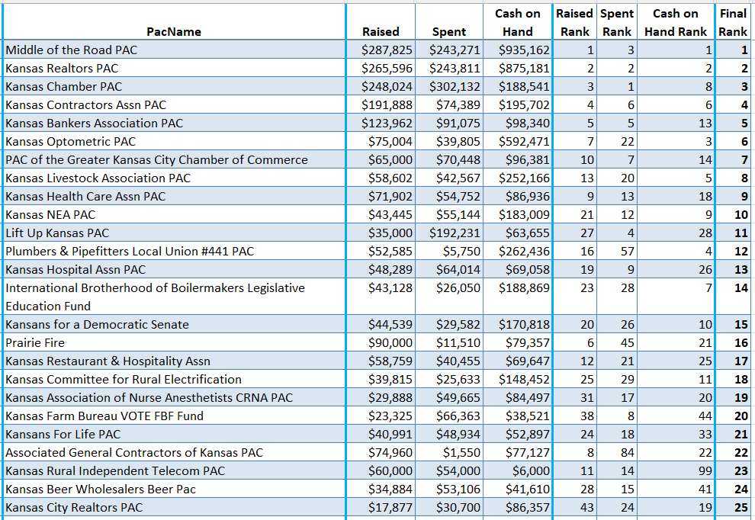The width and height of the screenshot is (755, 520).
Task: Click Kansas Association of Nurse Anesthetists cell
Action: (174, 397)
